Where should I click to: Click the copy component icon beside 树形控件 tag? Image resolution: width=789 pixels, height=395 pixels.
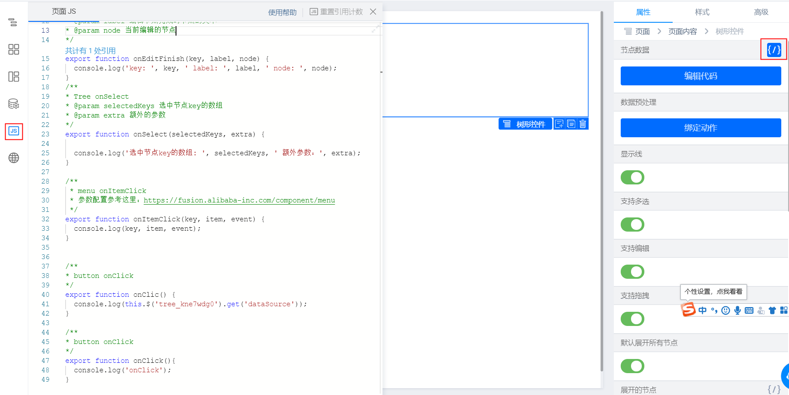click(571, 124)
